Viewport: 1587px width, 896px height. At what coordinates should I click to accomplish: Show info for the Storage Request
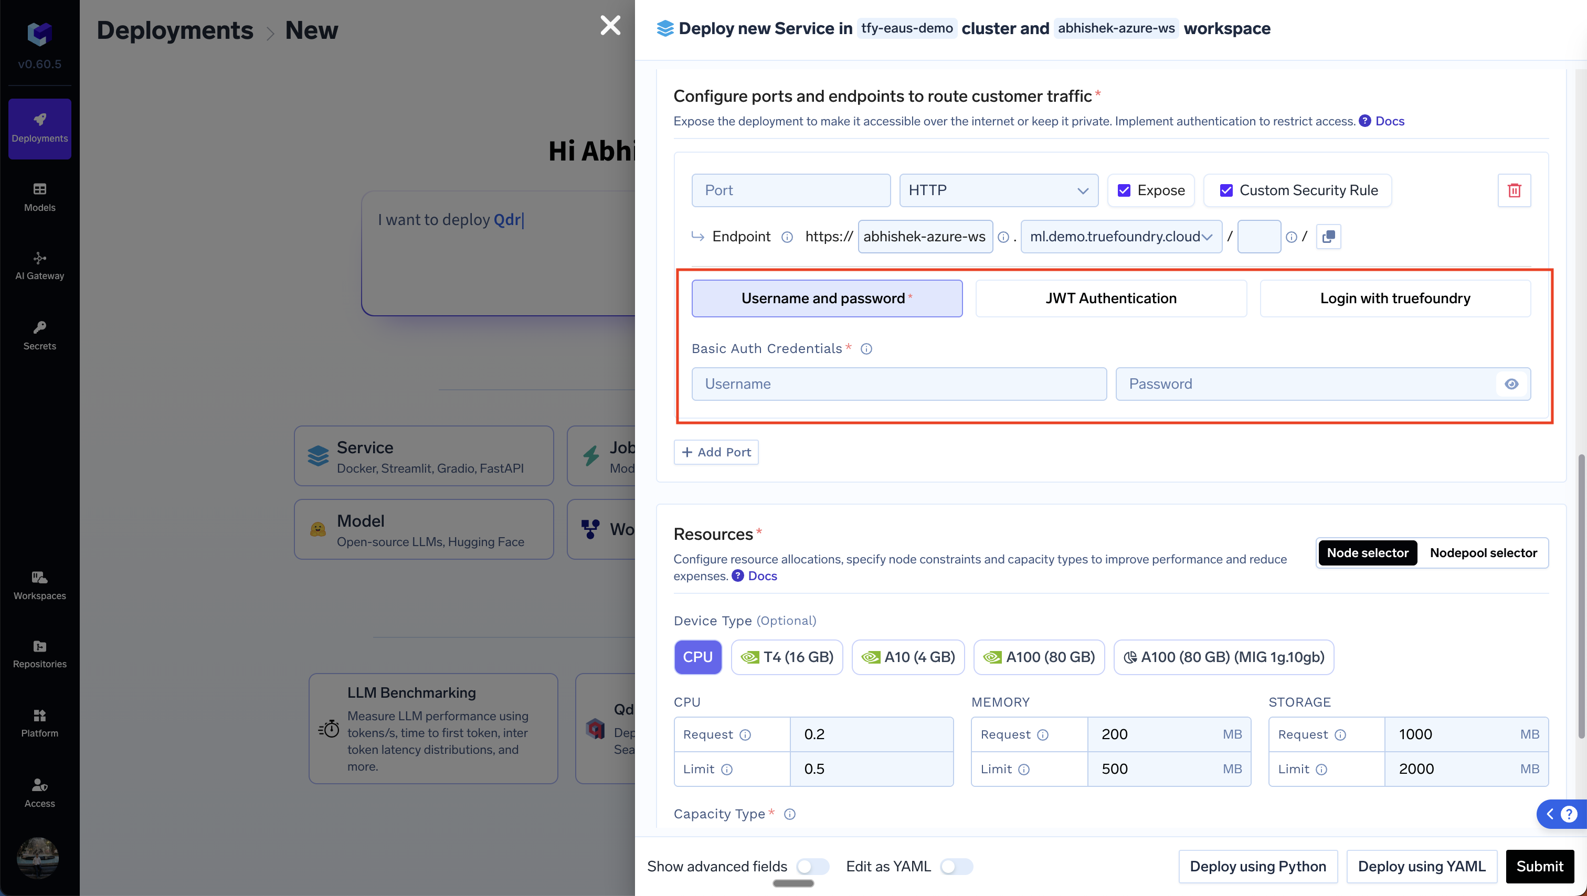coord(1340,734)
